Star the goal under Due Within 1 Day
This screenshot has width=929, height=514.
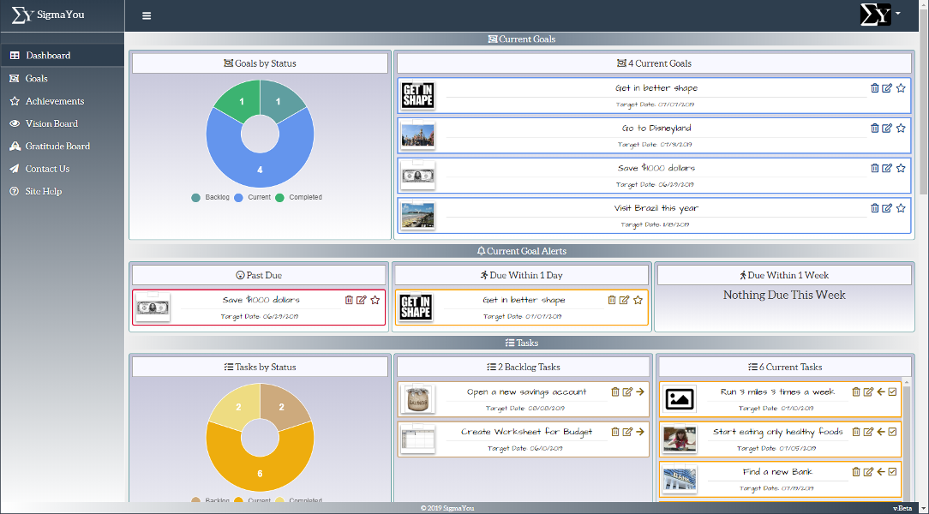point(638,300)
